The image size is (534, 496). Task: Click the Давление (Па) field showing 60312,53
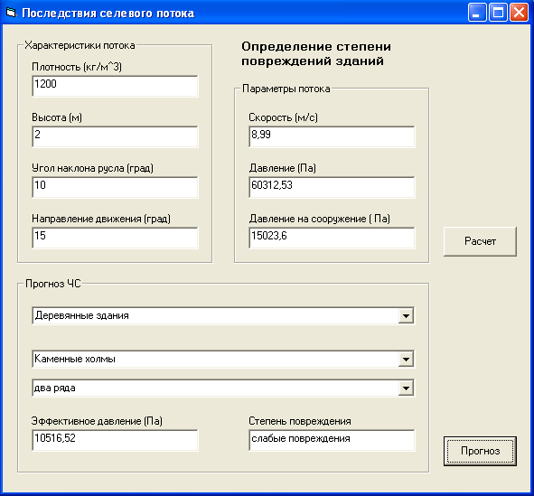pos(332,187)
